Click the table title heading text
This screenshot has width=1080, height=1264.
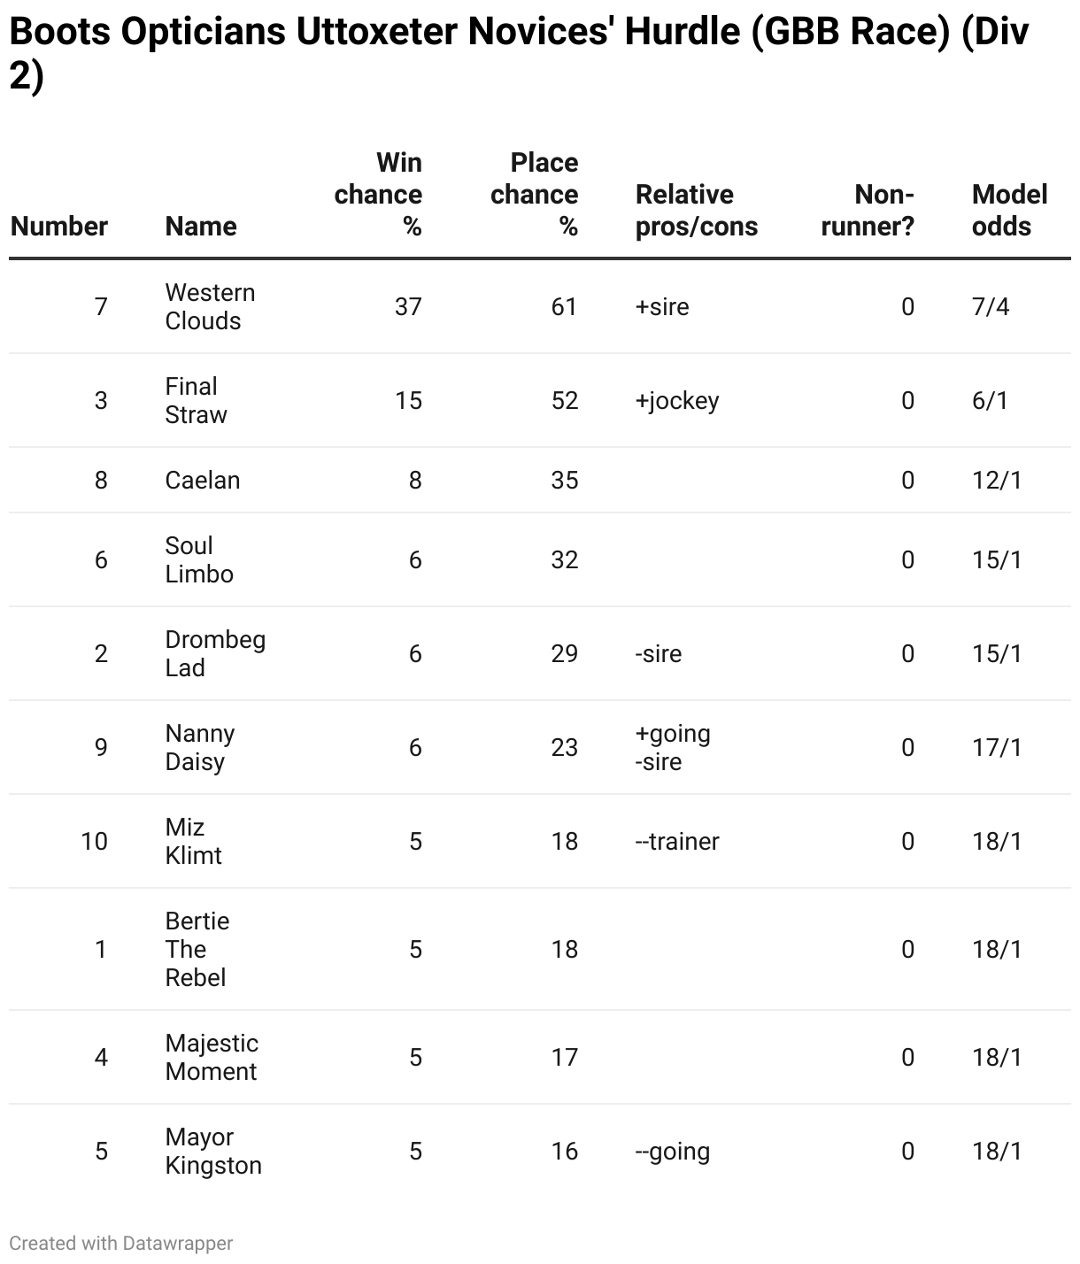tap(519, 55)
